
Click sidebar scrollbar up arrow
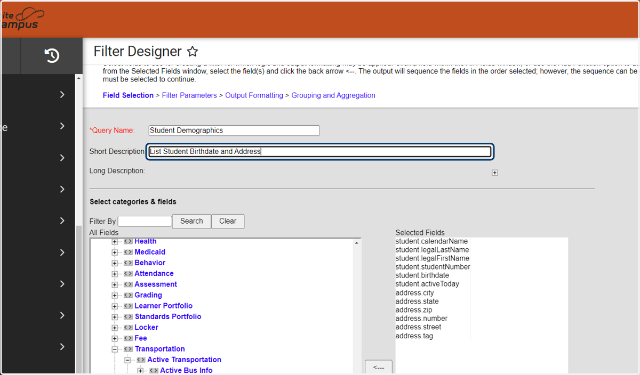(x=79, y=78)
